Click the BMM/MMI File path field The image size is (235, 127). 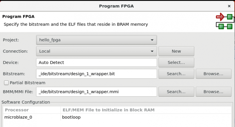click(x=96, y=92)
